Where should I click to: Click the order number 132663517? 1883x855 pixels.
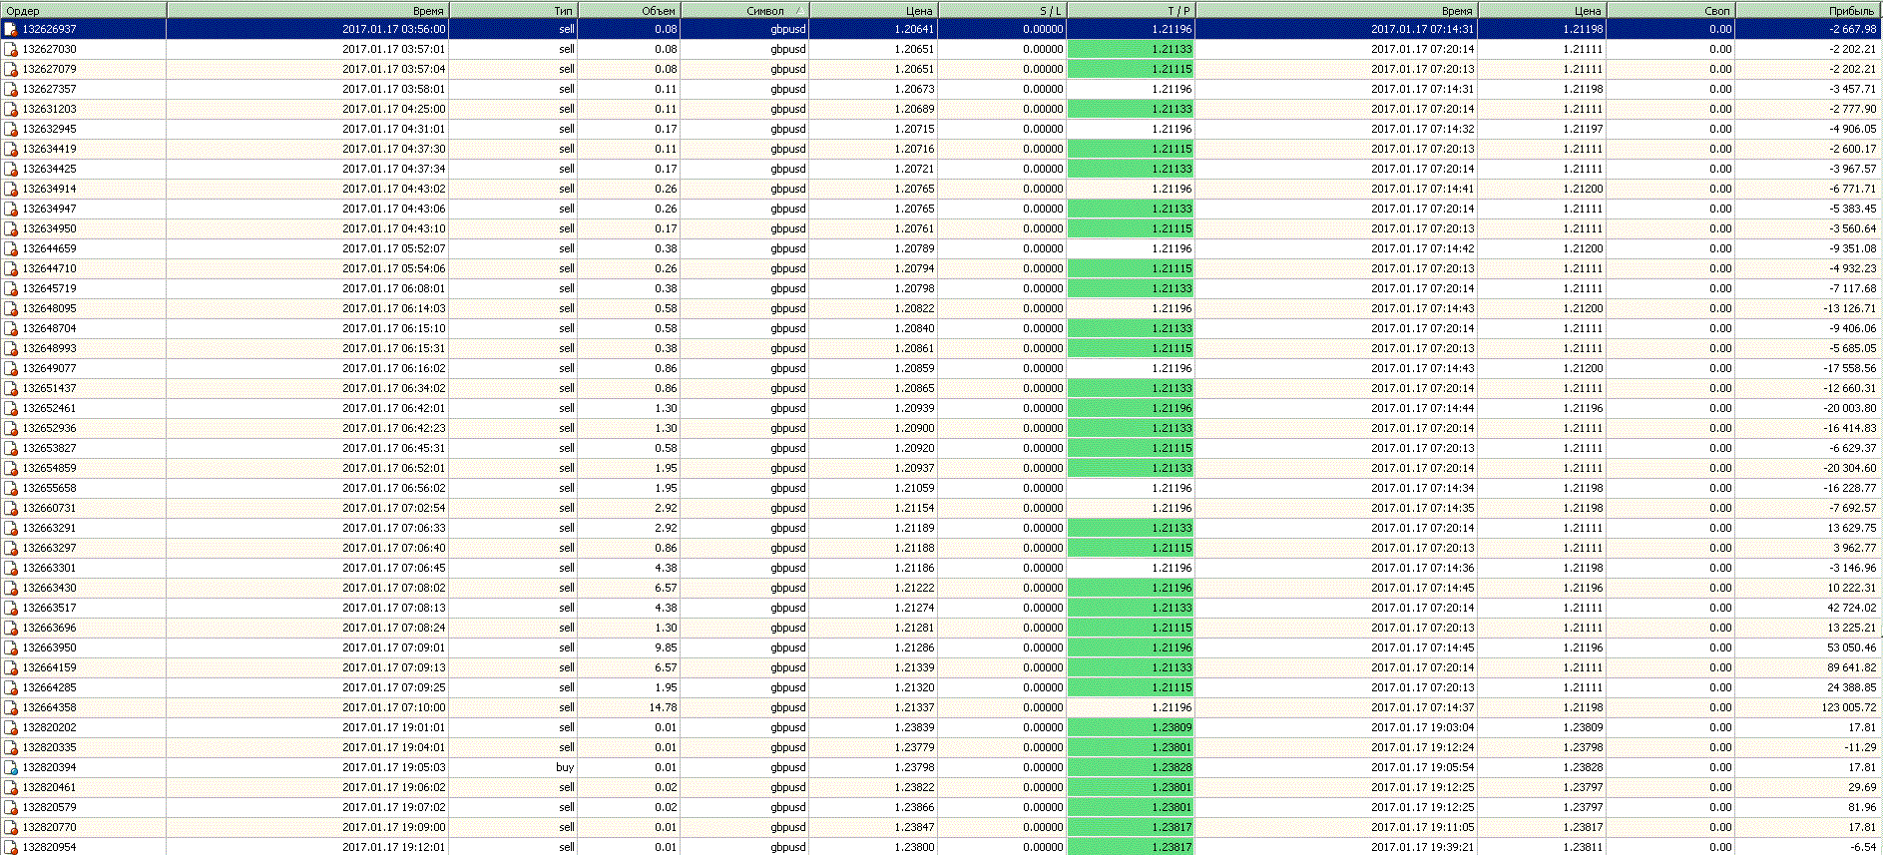(x=49, y=608)
